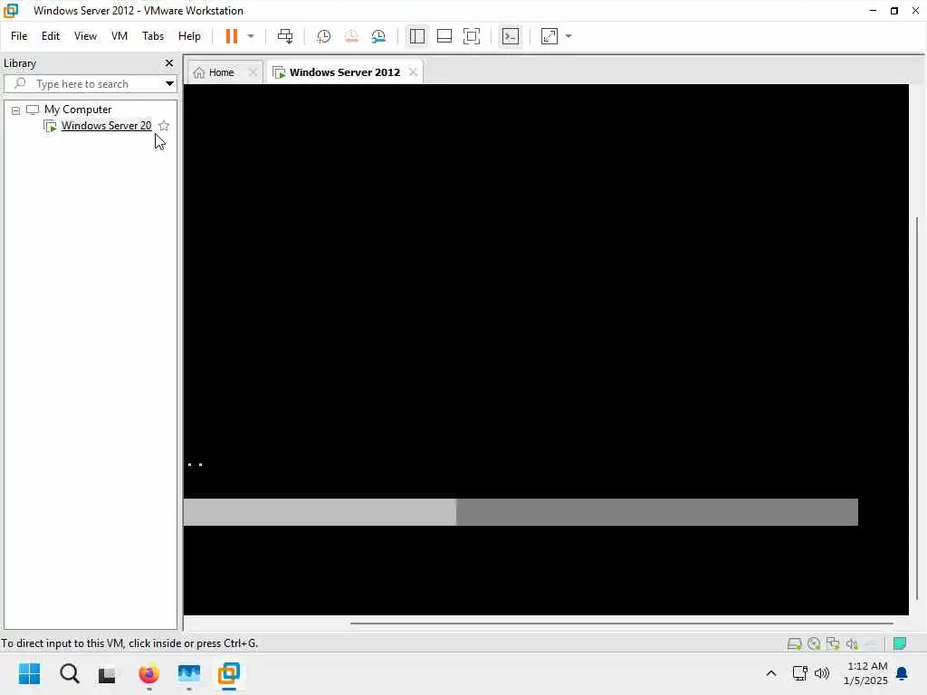927x695 pixels.
Task: Click the VM boot progress bar
Action: coord(521,512)
